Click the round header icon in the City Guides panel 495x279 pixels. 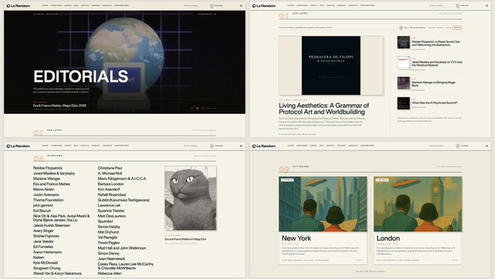[x=457, y=146]
